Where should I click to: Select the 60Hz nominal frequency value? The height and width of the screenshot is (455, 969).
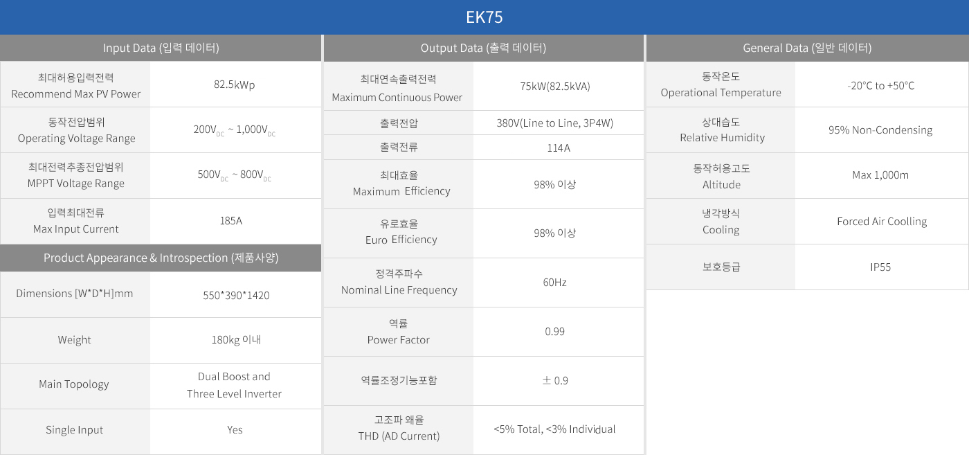pyautogui.click(x=554, y=283)
